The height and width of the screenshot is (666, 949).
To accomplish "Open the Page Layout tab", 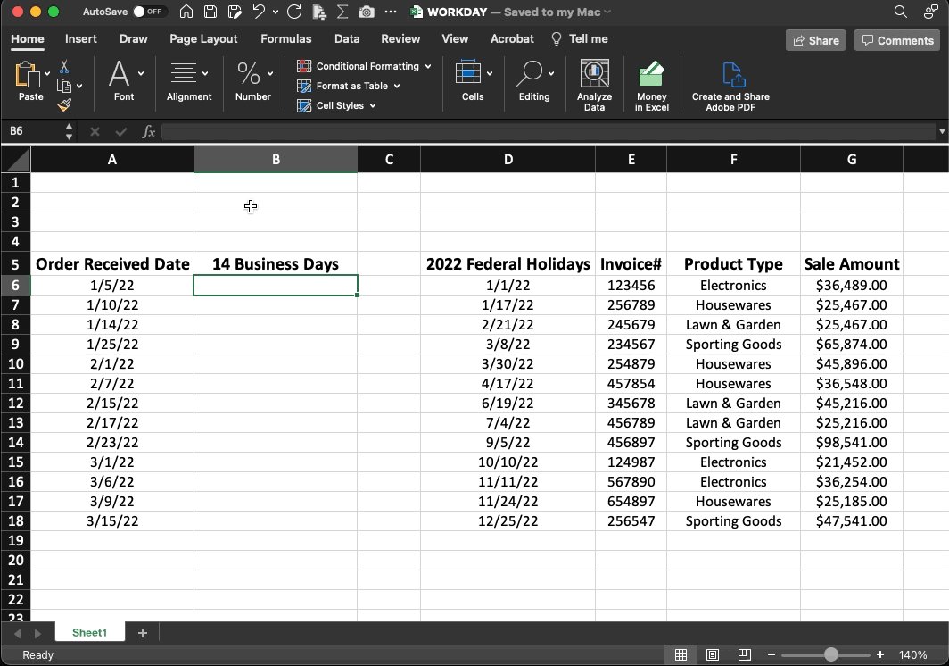I will (203, 38).
